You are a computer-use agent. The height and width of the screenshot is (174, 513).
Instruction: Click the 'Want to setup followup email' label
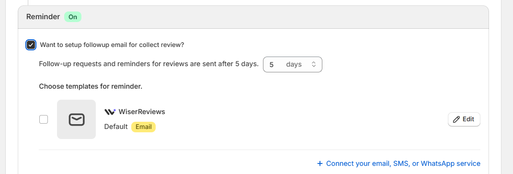point(112,45)
